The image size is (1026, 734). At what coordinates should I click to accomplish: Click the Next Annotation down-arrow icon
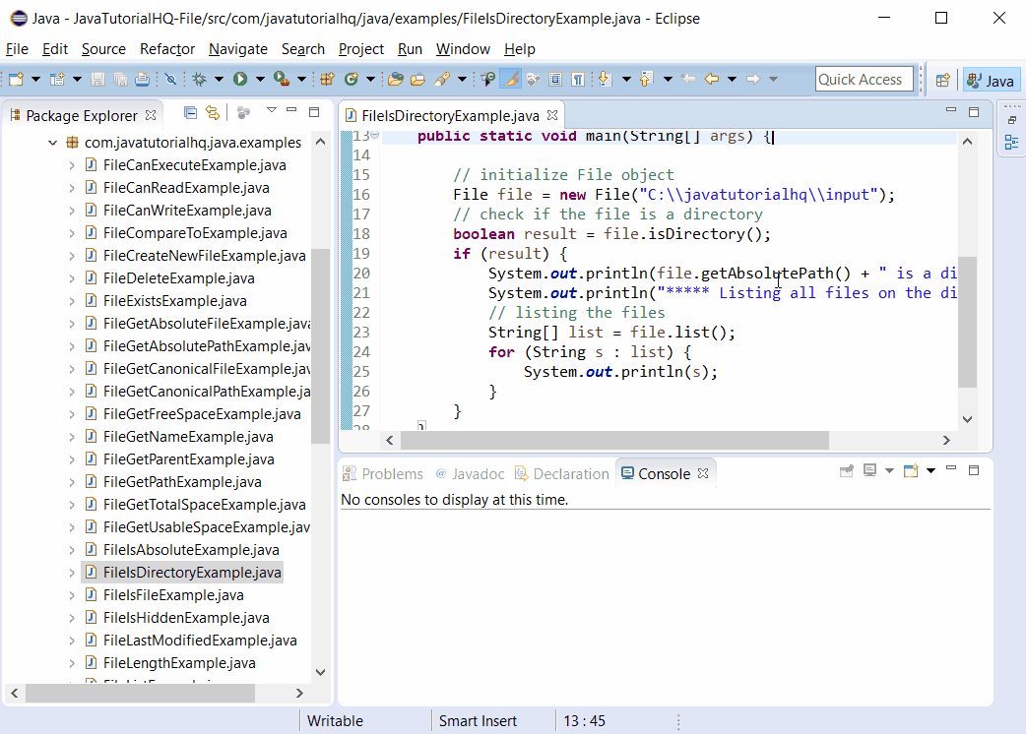point(606,79)
